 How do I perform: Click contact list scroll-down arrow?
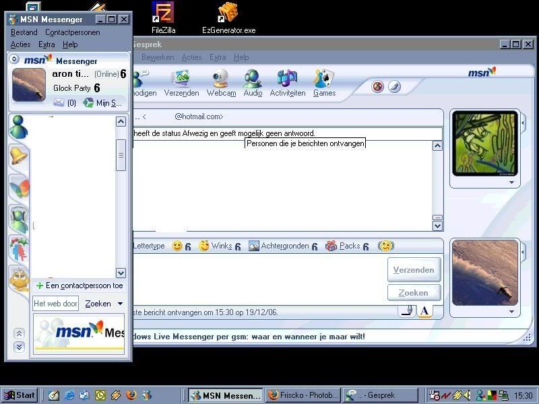click(121, 273)
